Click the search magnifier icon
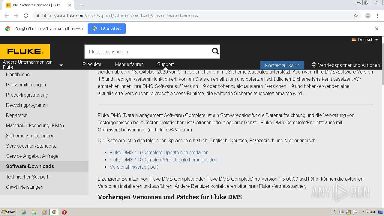 (215, 51)
